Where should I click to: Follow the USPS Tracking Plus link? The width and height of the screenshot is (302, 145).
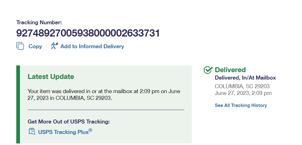tap(63, 132)
